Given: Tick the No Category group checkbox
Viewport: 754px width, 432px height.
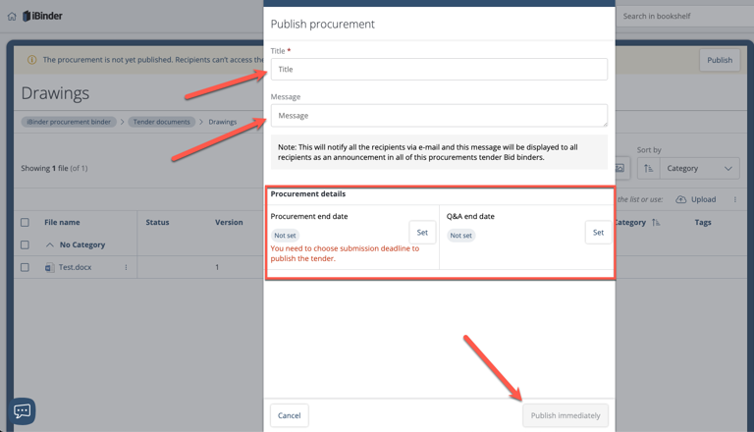Looking at the screenshot, I should 26,244.
